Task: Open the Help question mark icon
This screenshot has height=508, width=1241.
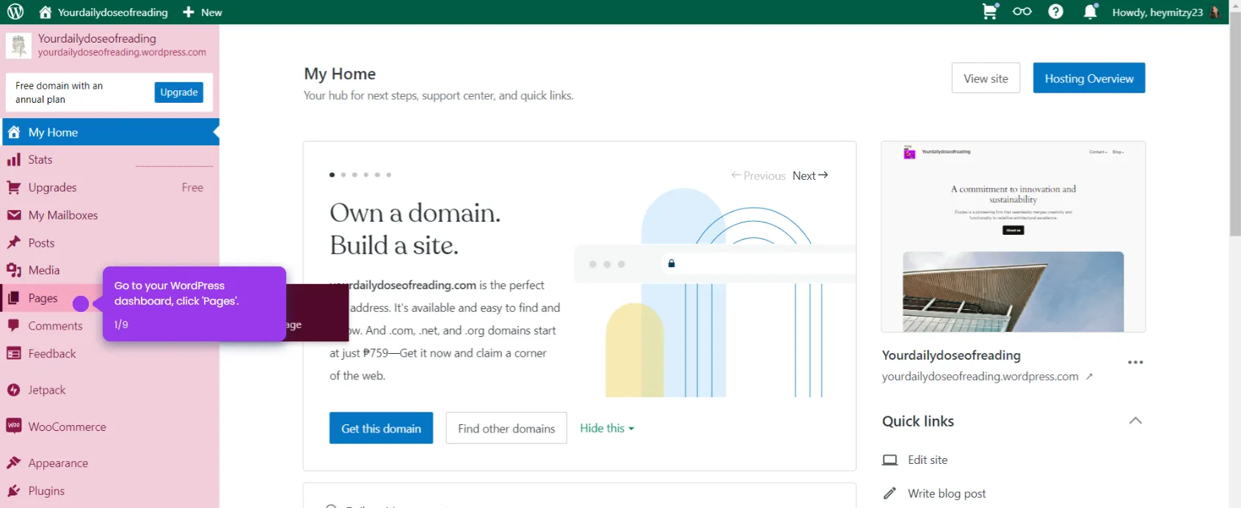Action: pos(1055,11)
